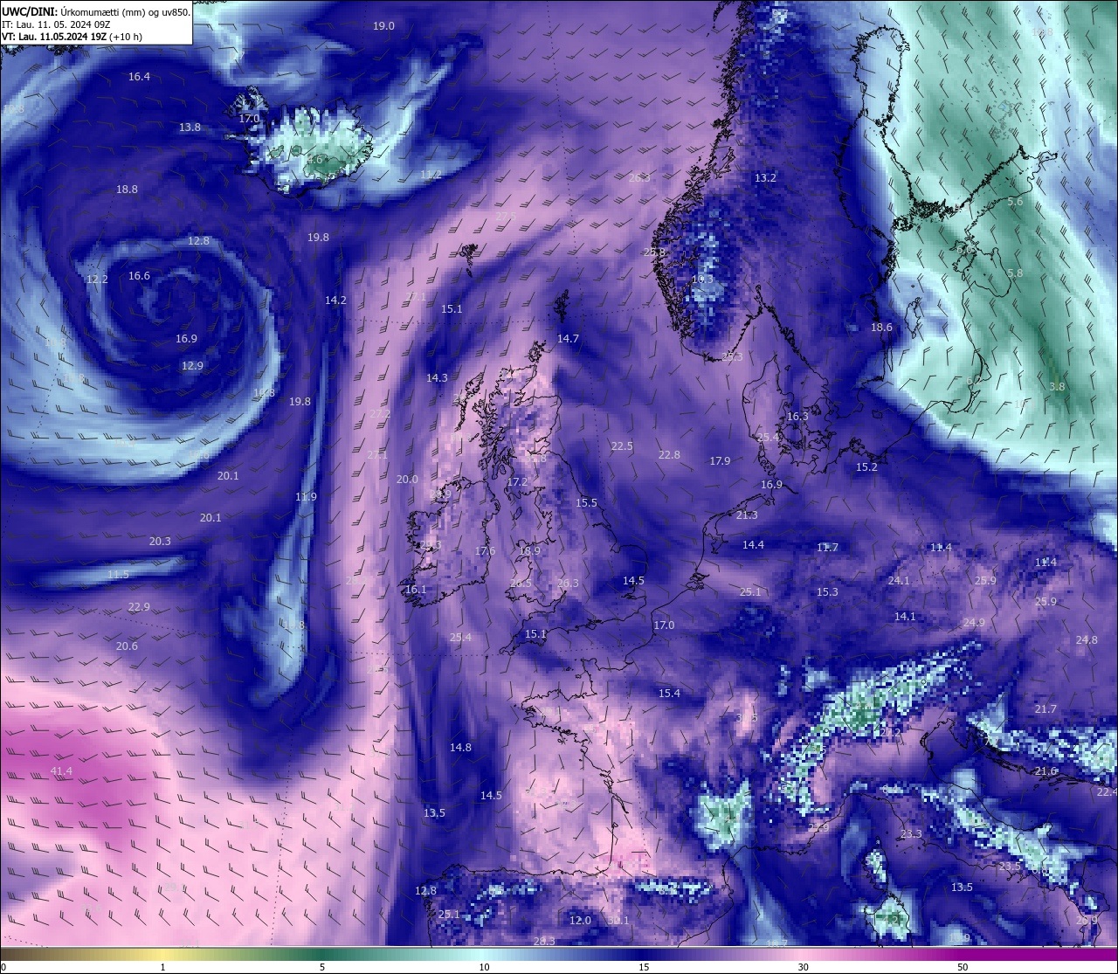Click the 21.7 value on the map
This screenshot has height=974, width=1118.
[1046, 709]
